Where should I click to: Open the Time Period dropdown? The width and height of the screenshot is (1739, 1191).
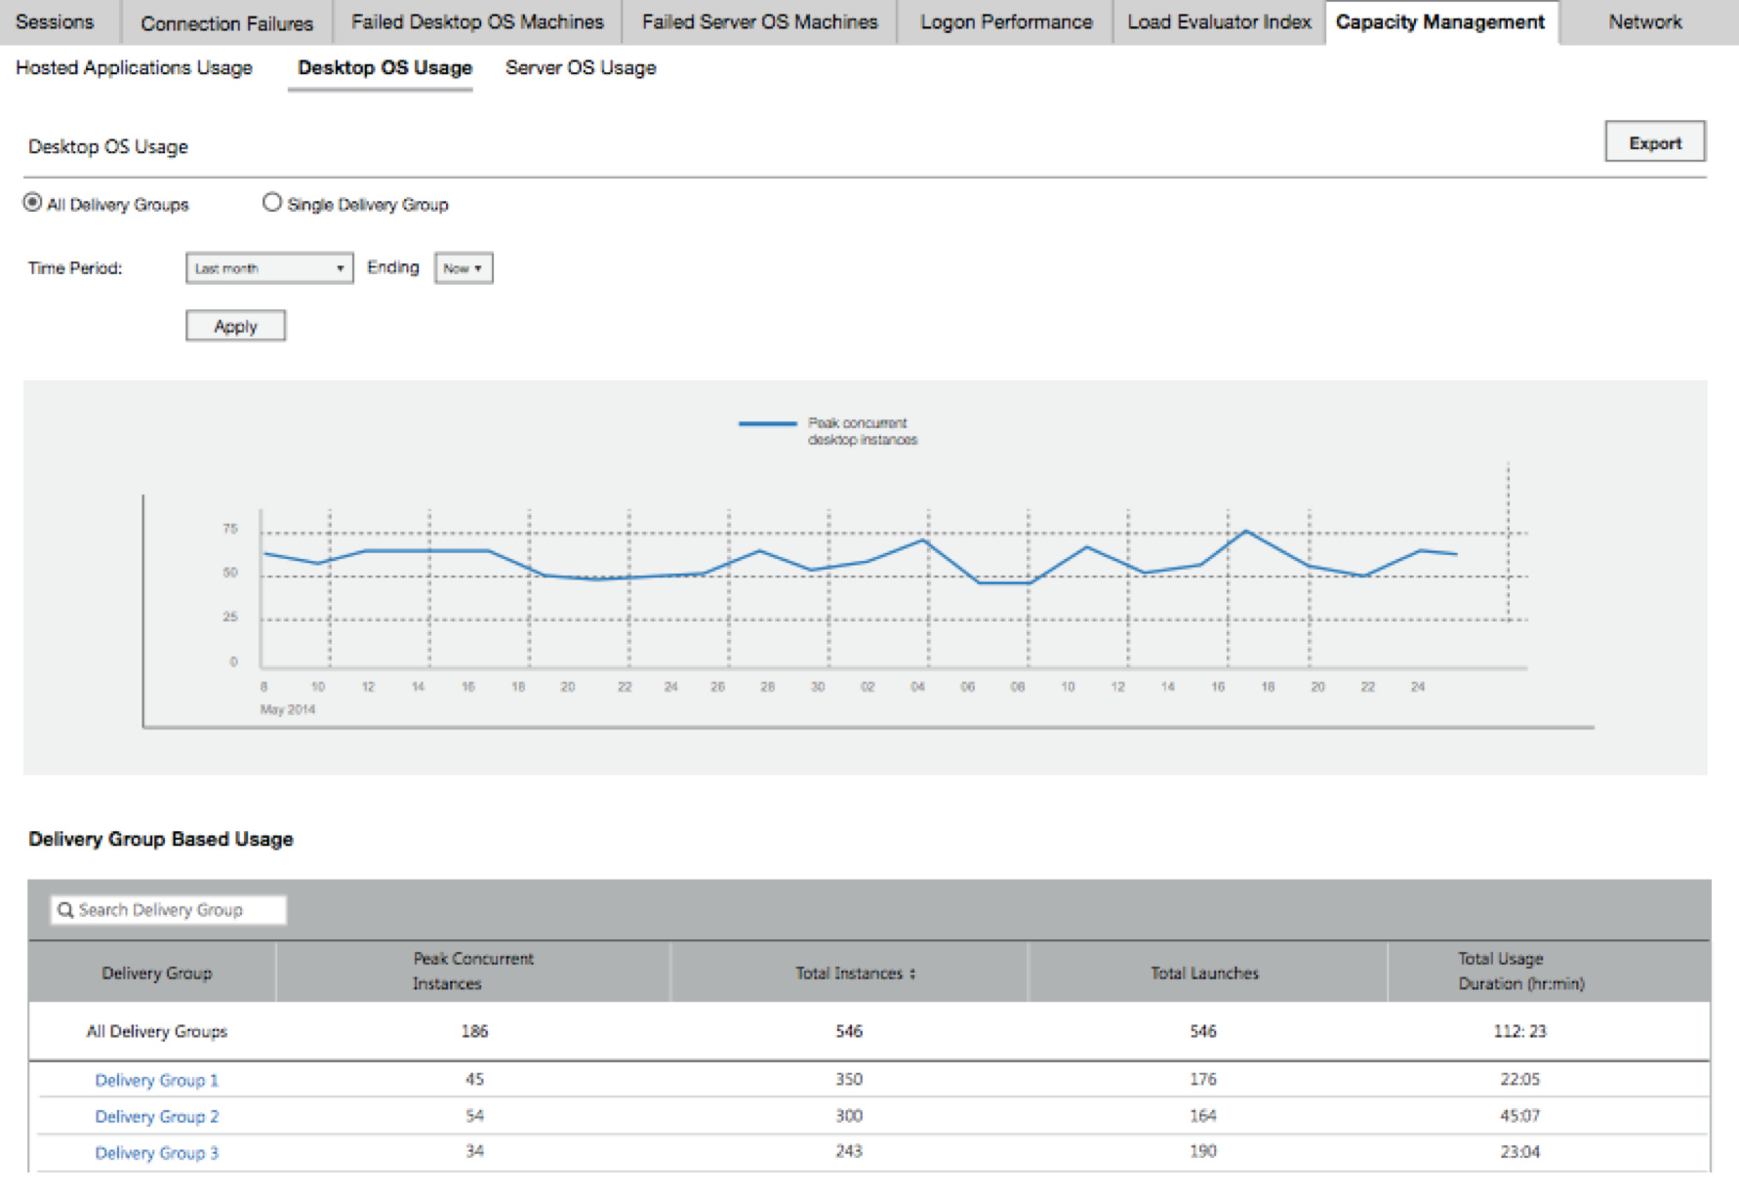269,268
